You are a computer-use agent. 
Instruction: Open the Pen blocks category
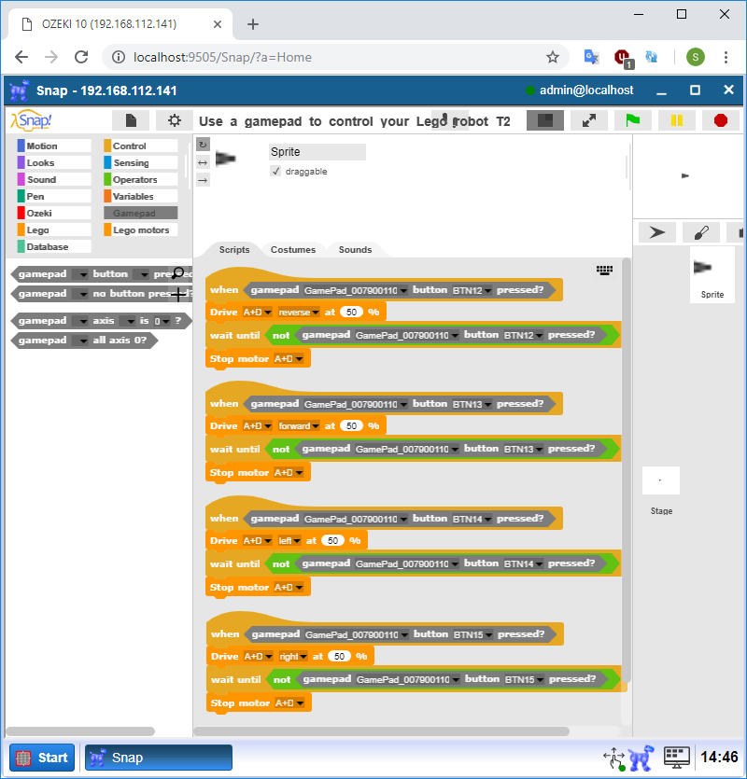tap(54, 196)
